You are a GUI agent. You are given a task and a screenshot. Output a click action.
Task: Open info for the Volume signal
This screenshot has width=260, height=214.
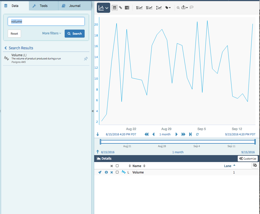(x=106, y=172)
